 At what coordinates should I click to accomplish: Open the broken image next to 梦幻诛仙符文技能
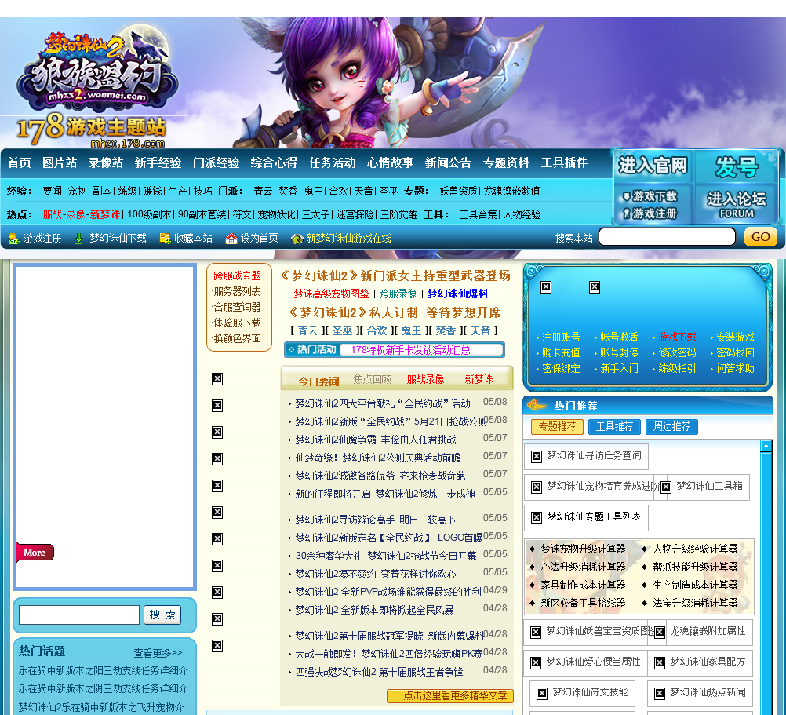(x=542, y=694)
